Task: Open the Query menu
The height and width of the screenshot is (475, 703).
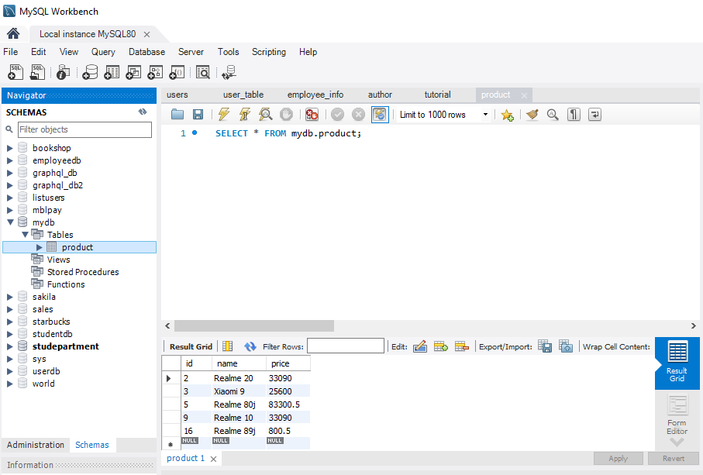Action: pos(103,52)
